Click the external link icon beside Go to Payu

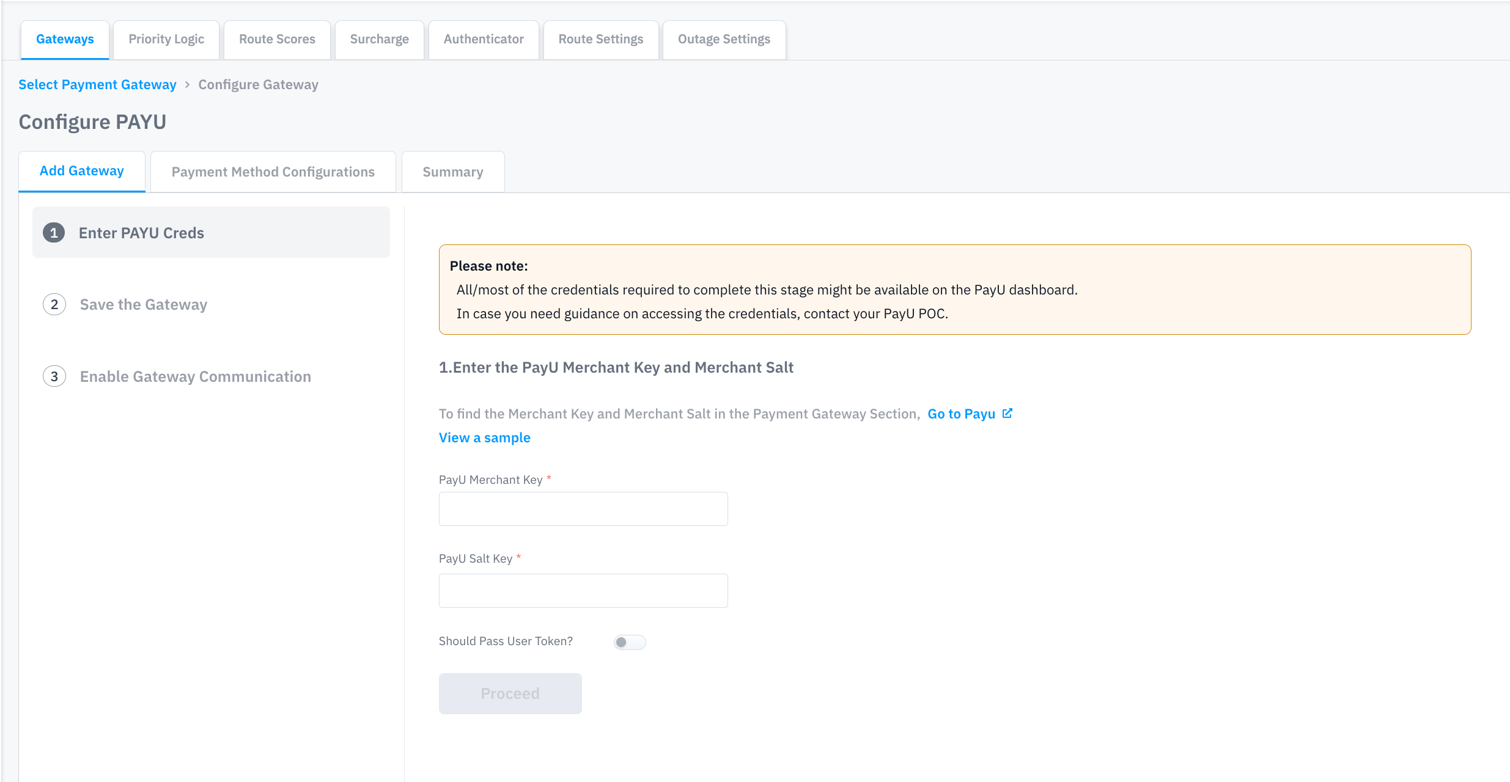(1007, 414)
